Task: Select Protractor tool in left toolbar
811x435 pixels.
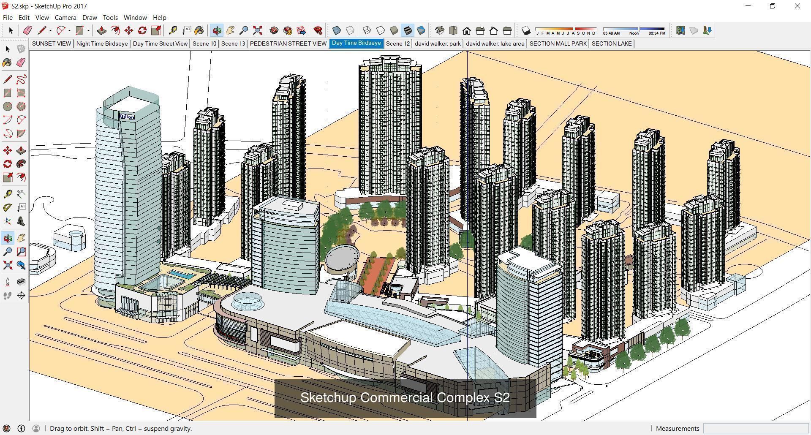Action: click(8, 208)
